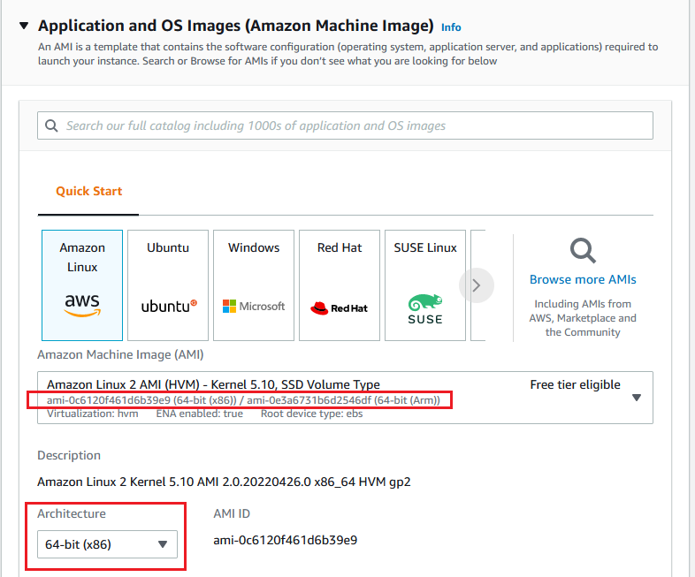Select the Amazon Linux AMI tile
This screenshot has height=577, width=695.
(x=82, y=285)
